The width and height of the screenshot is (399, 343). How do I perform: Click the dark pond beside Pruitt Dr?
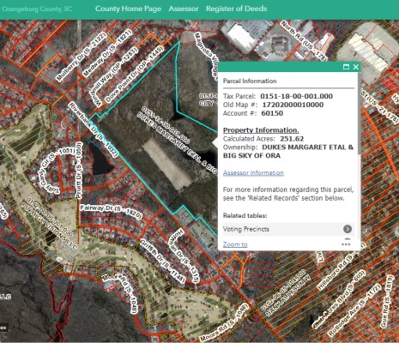coord(100,160)
